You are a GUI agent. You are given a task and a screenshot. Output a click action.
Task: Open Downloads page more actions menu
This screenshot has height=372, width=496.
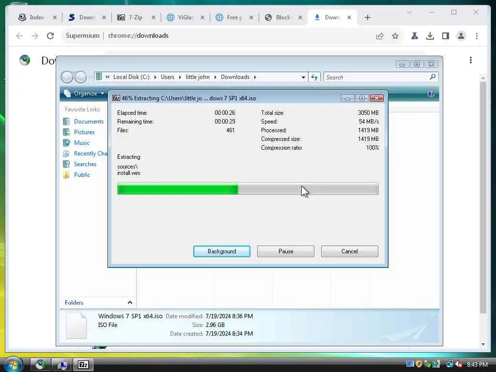(x=471, y=60)
